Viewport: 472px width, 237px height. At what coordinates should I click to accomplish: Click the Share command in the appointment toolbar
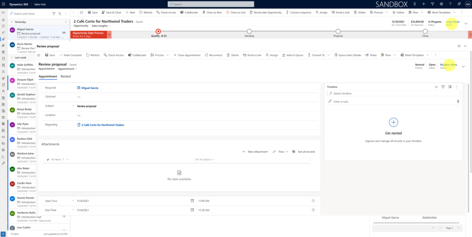point(371,55)
